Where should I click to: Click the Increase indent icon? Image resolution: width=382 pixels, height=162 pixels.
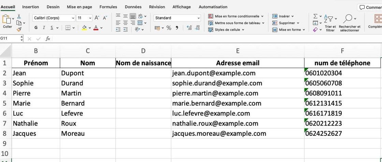(126, 29)
